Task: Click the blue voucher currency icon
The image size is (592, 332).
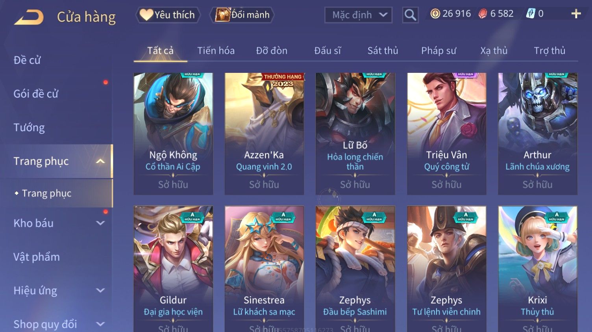Action: coord(531,14)
